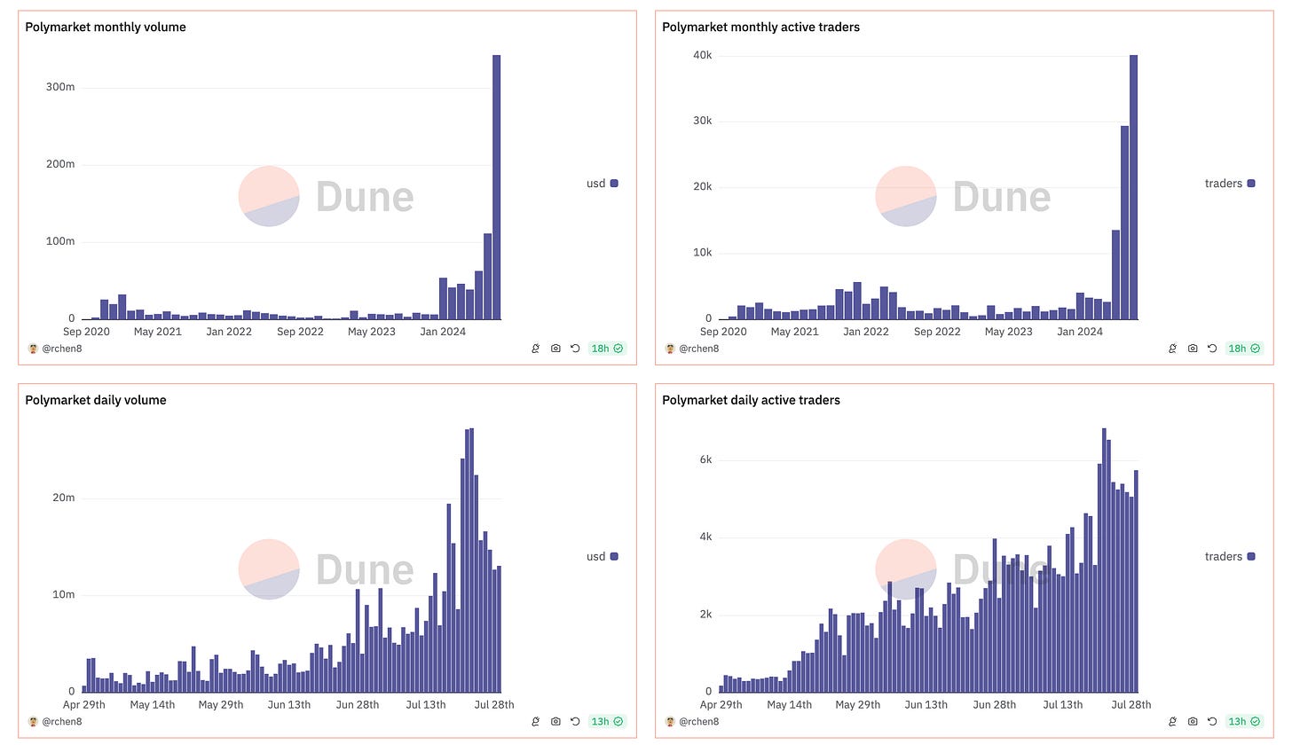Click the 6k y-axis label on daily active traders

(705, 460)
